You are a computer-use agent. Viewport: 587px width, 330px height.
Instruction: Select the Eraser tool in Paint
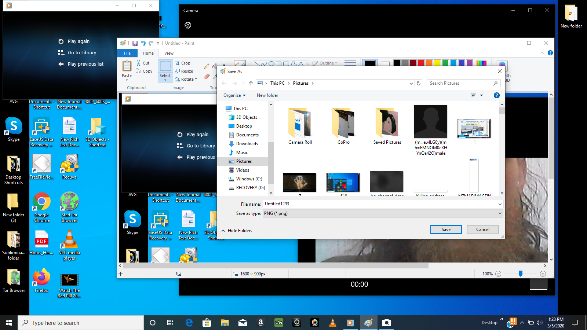pyautogui.click(x=207, y=77)
